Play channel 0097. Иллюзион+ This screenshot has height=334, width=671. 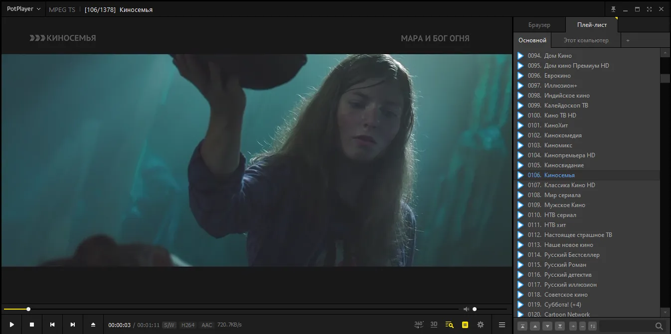click(x=586, y=86)
